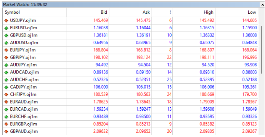Image resolution: width=265 pixels, height=137 pixels.
Task: Select the AUDJPY.oj1m symbol name
Action: pyautogui.click(x=23, y=65)
